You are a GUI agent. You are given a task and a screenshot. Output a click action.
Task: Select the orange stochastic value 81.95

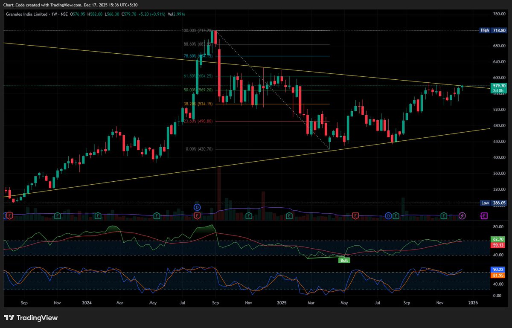coord(498,275)
